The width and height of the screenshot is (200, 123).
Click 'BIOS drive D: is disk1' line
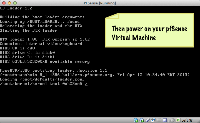click(x=27, y=57)
